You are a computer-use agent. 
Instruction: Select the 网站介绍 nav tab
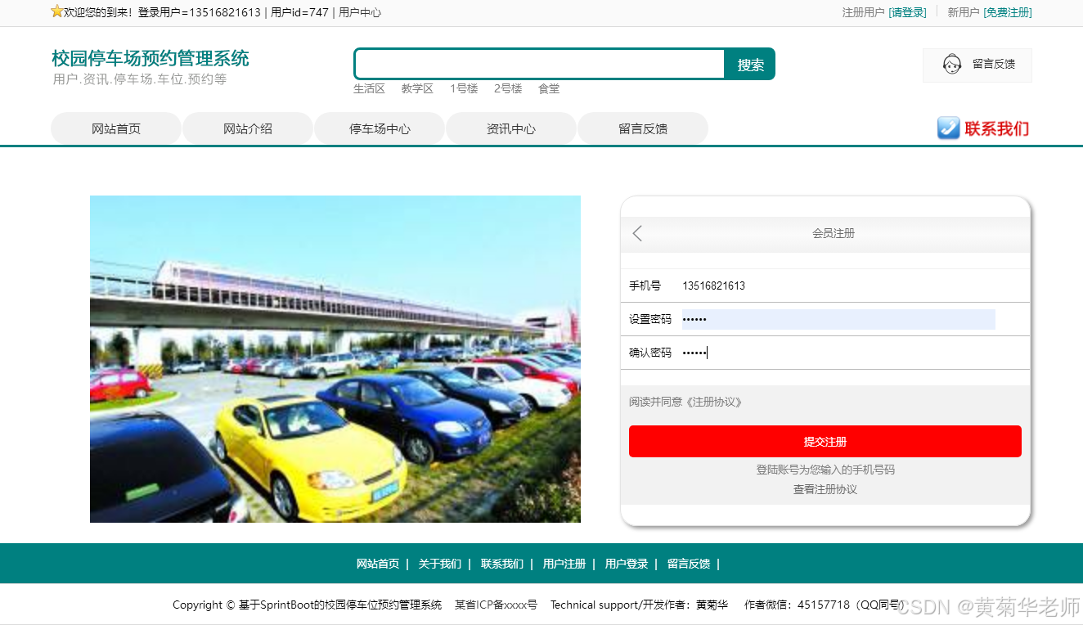pos(247,128)
